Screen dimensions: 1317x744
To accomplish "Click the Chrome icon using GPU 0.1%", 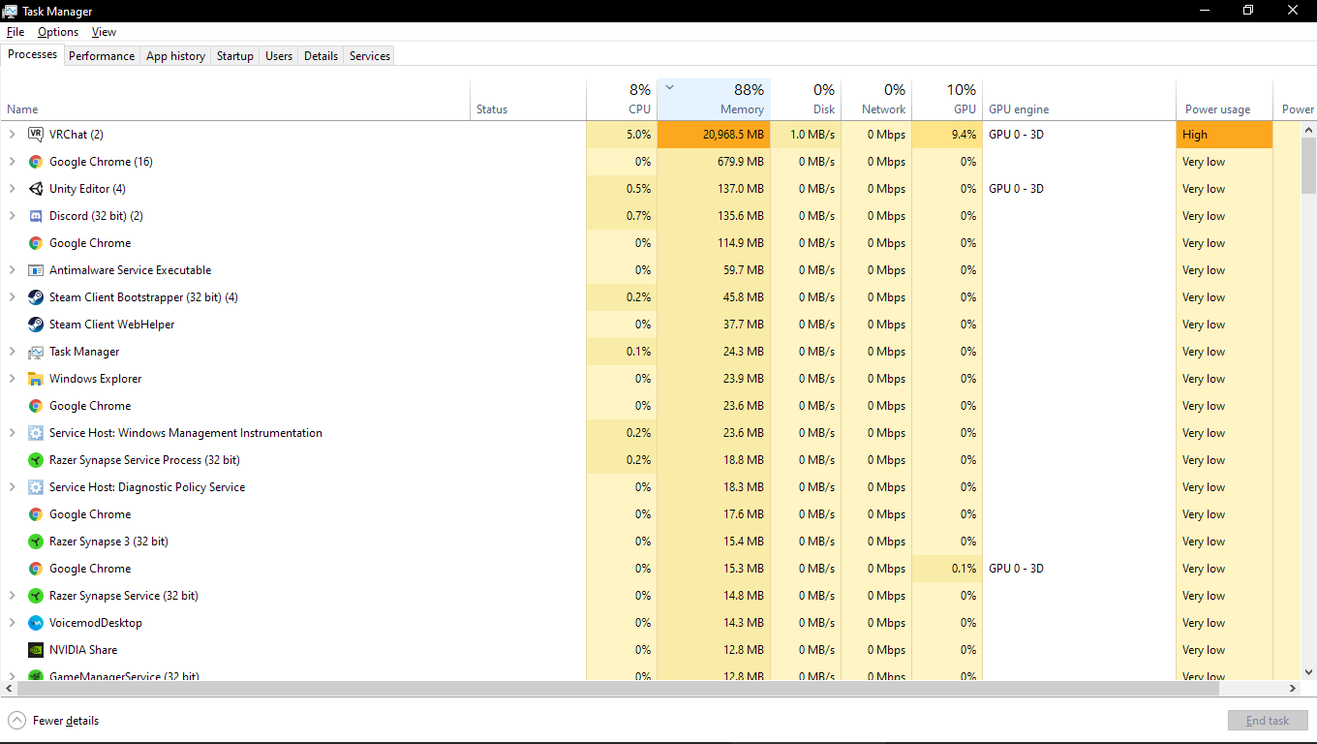I will tap(36, 569).
